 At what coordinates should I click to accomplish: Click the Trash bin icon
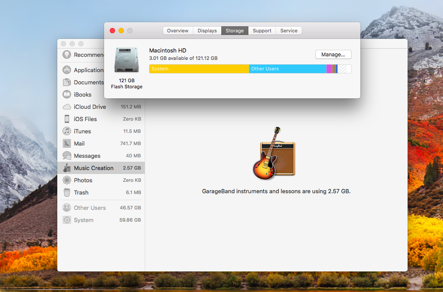66,192
